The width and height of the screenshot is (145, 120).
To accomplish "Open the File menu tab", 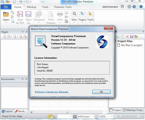I will (6, 7).
